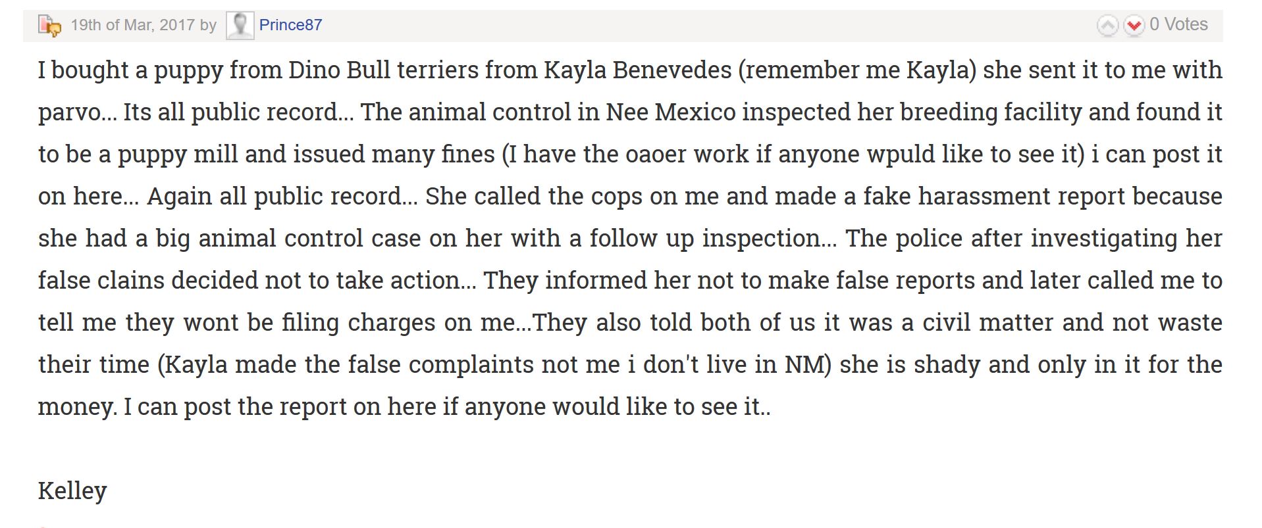
Task: Click the "0 Votes" count
Action: (1178, 24)
